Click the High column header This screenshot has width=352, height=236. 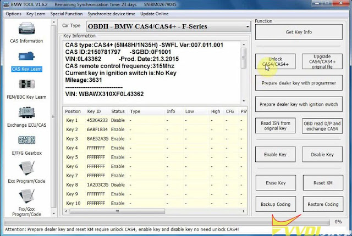(216, 111)
